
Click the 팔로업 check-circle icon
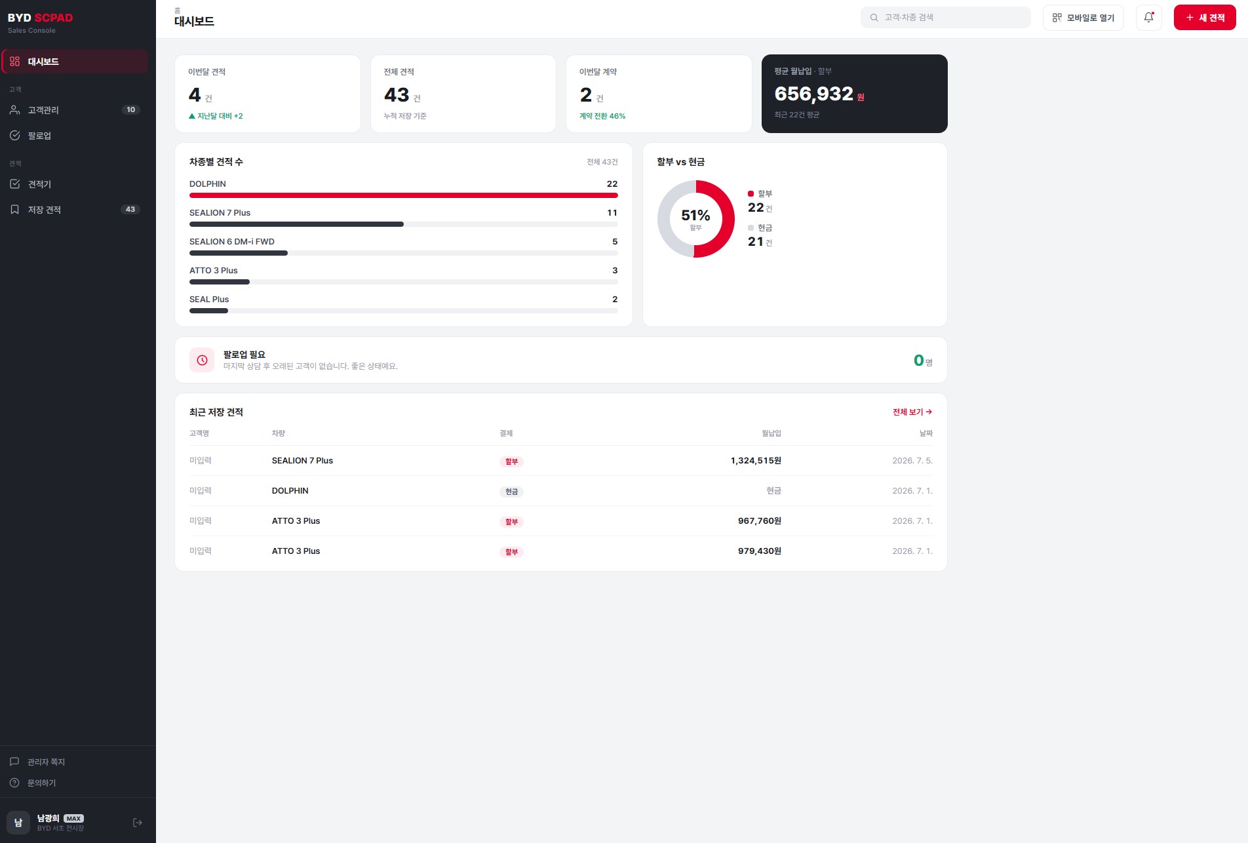[15, 136]
